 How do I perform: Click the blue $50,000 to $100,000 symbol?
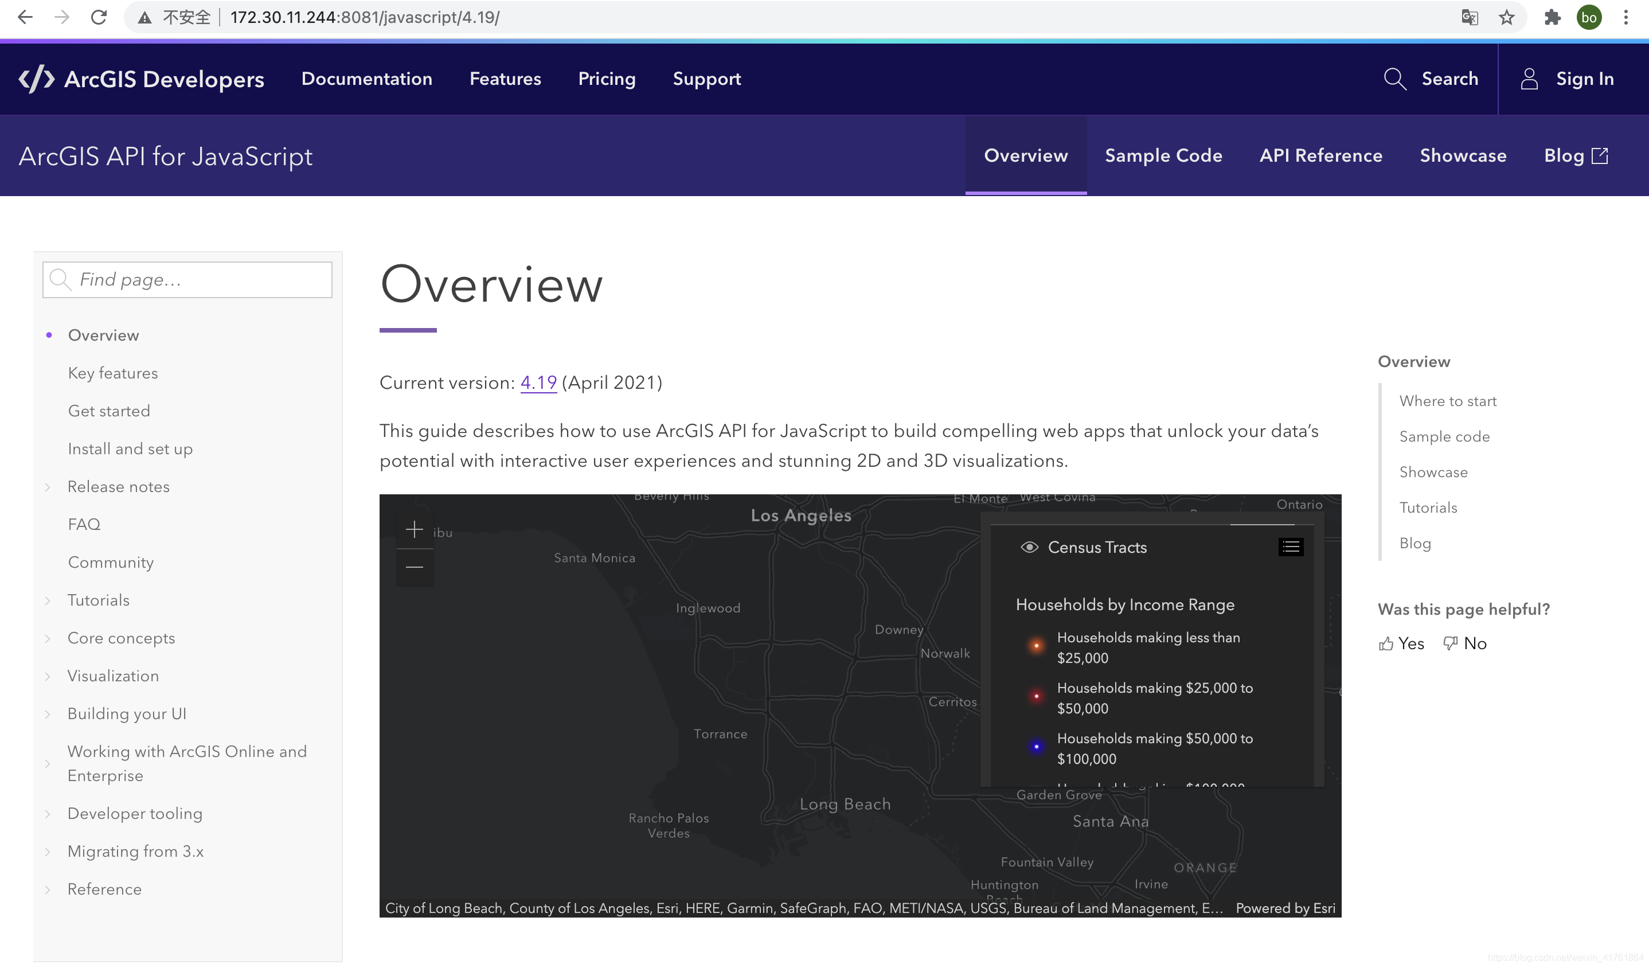pyautogui.click(x=1036, y=747)
